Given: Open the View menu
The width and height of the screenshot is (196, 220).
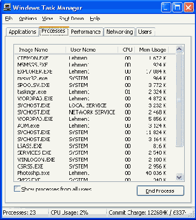Looking at the screenshot, I should pos(47,18).
